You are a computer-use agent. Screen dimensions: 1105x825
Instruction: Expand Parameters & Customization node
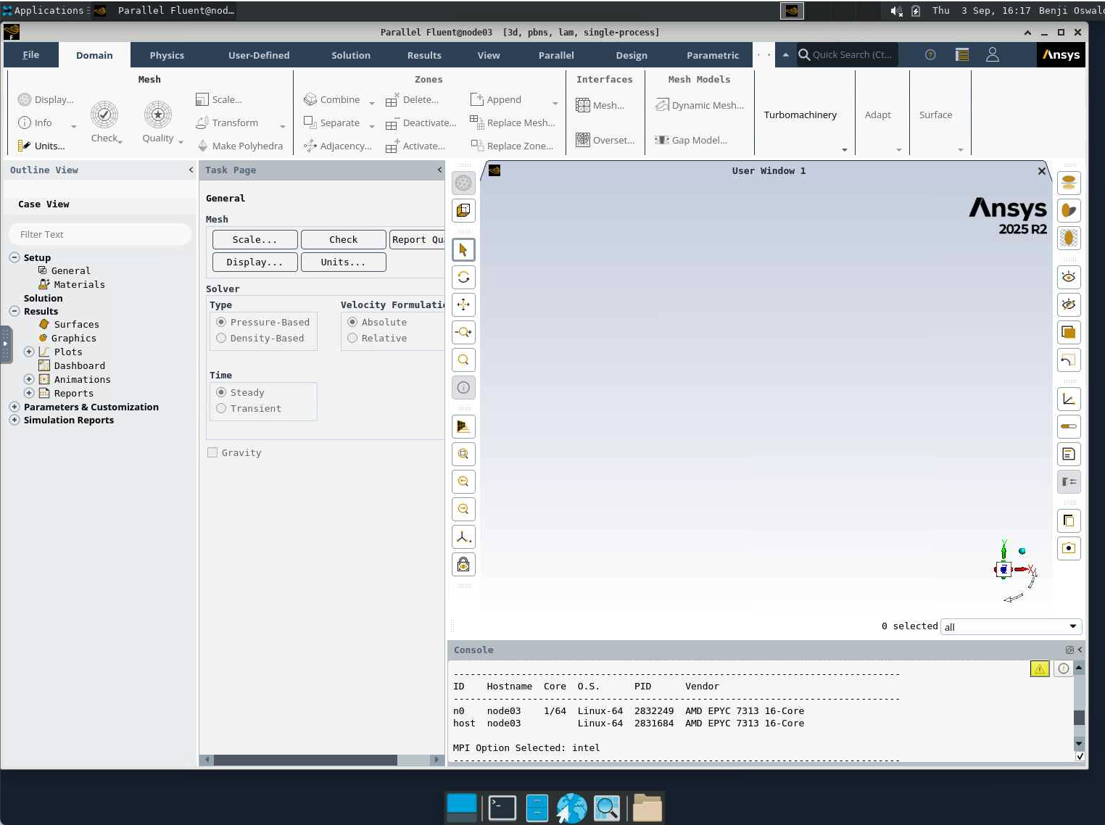click(14, 407)
